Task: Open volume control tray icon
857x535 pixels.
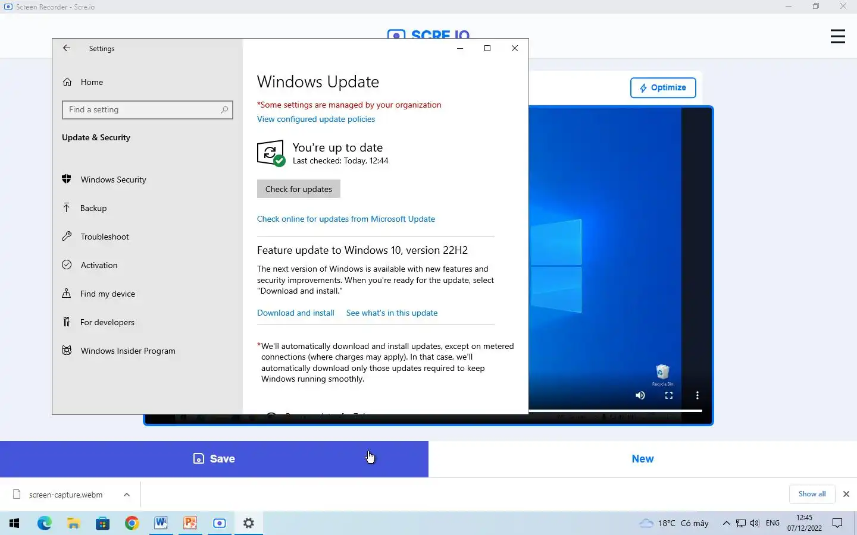Action: coord(755,523)
